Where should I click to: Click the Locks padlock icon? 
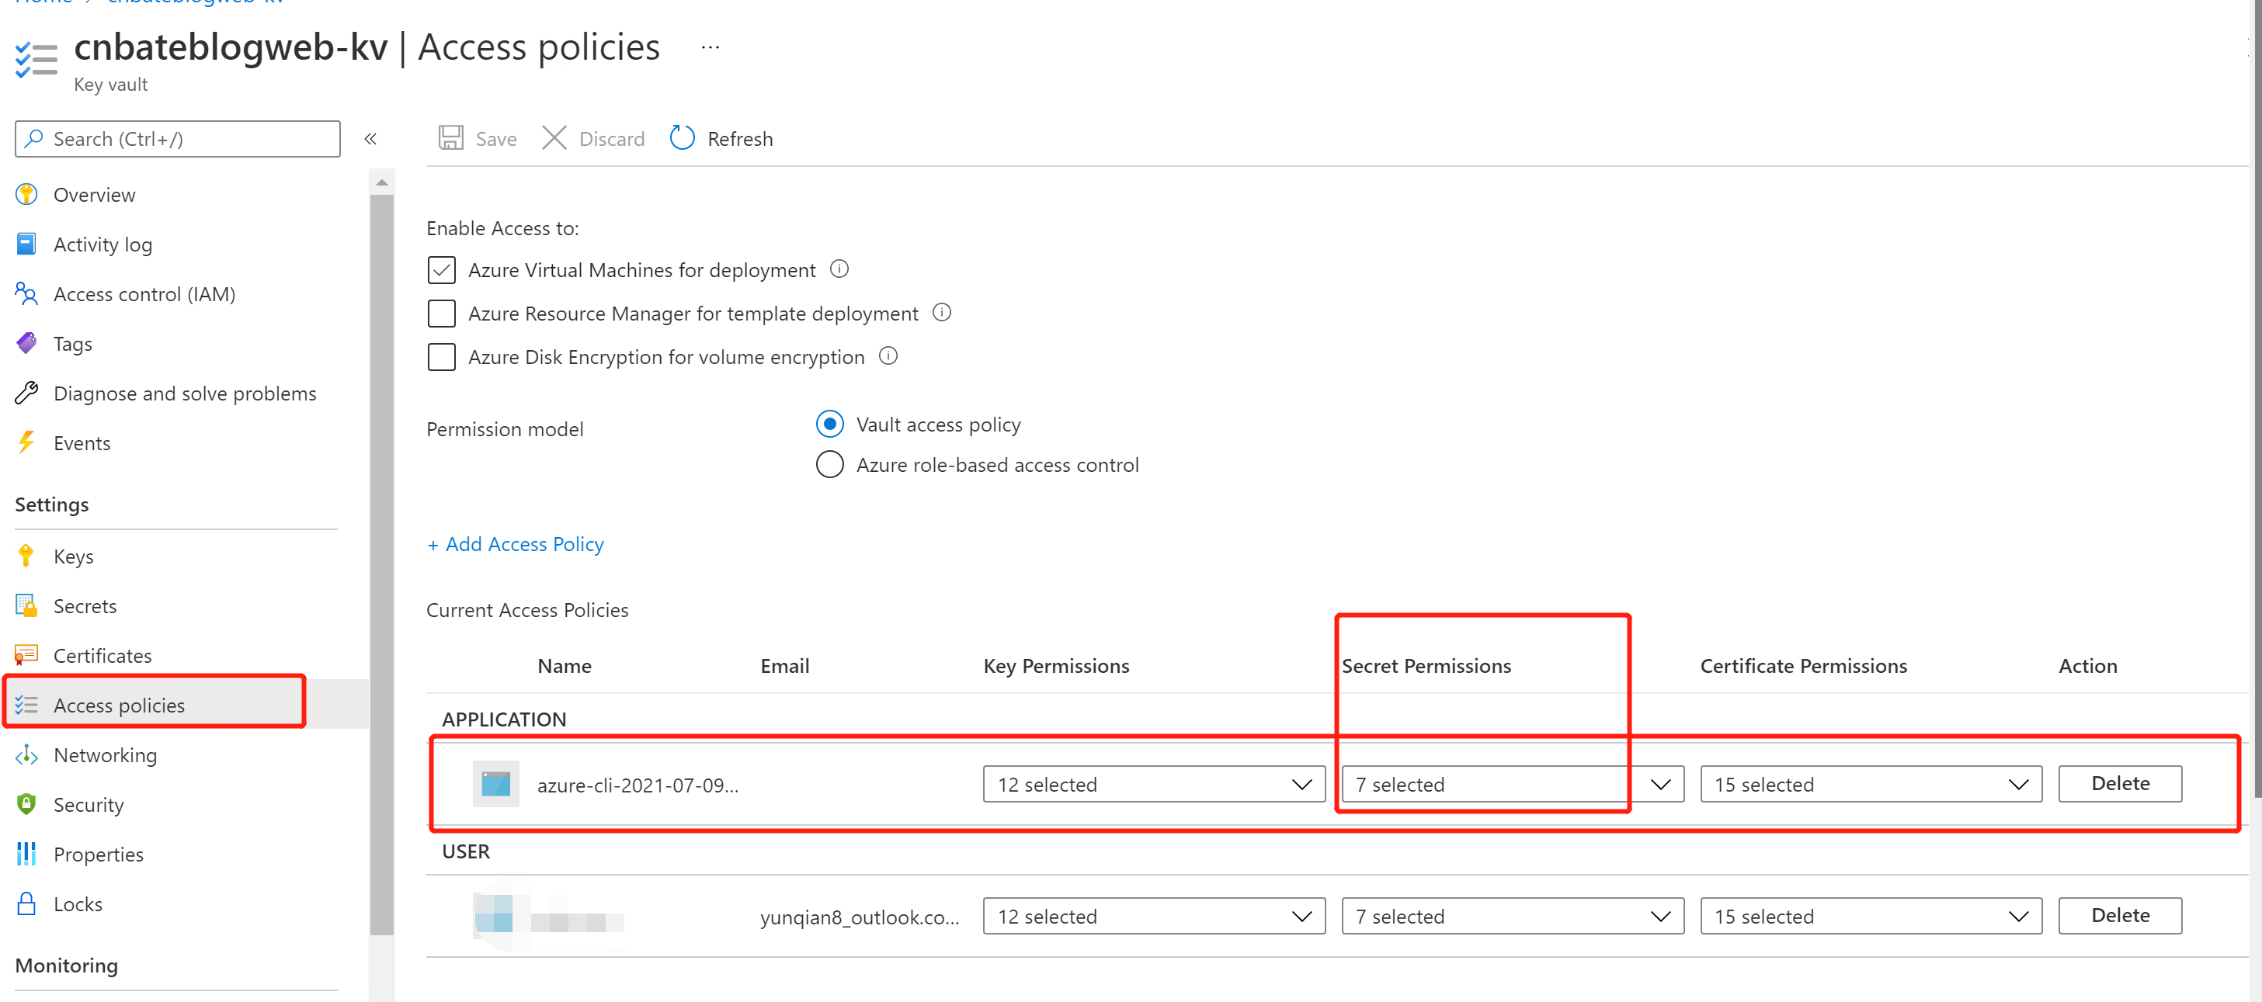pyautogui.click(x=26, y=903)
